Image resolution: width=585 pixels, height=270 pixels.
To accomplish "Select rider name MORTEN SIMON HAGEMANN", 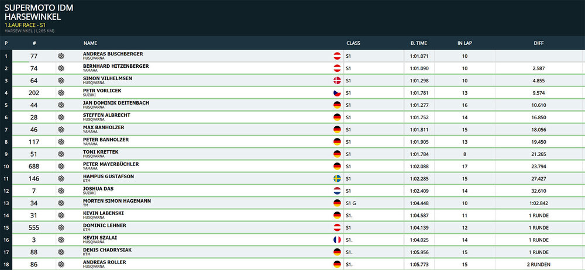I will pyautogui.click(x=117, y=201).
